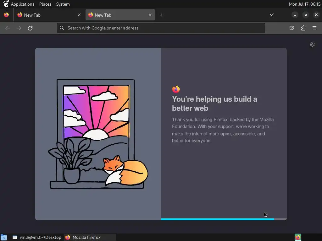Minimize the Firefox window

coord(295,15)
